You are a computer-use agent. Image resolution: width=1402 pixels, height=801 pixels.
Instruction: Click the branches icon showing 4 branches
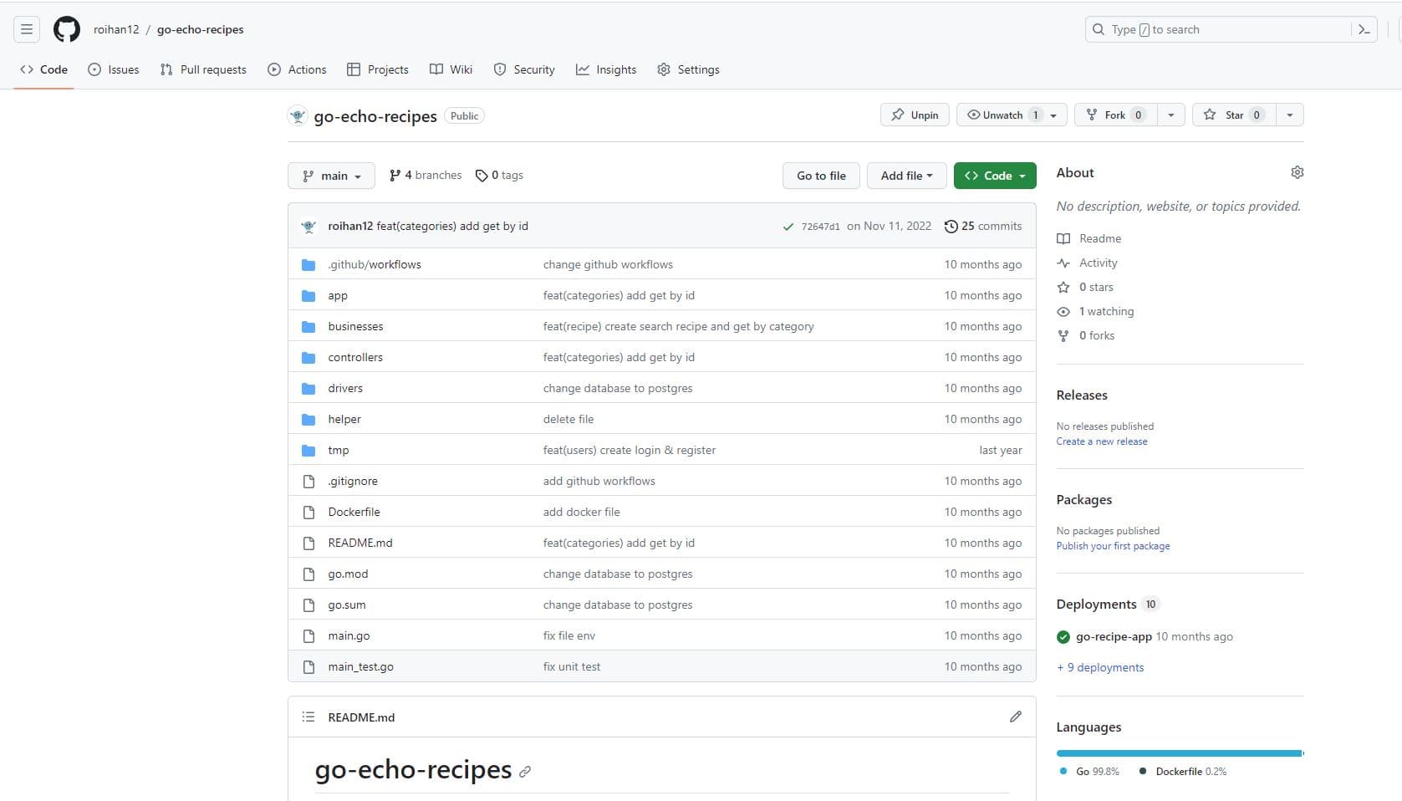click(x=394, y=175)
